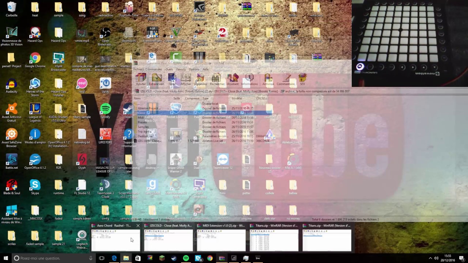Show hidden system tray icons
468x263 pixels.
430,258
